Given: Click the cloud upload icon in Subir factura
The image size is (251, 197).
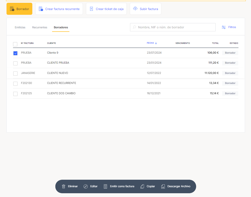Looking at the screenshot, I should point(135,9).
